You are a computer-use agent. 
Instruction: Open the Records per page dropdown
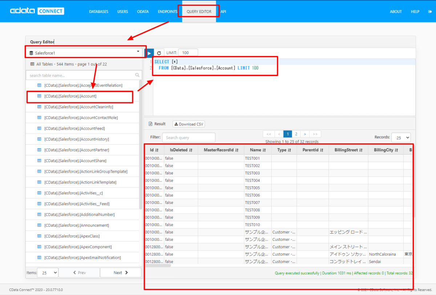point(401,138)
